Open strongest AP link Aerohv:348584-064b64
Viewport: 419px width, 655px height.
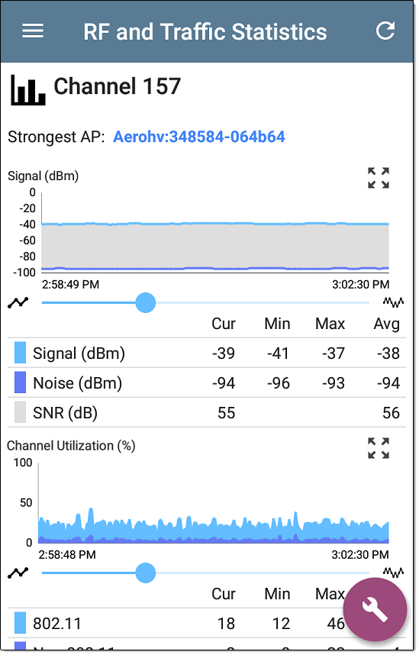click(199, 137)
